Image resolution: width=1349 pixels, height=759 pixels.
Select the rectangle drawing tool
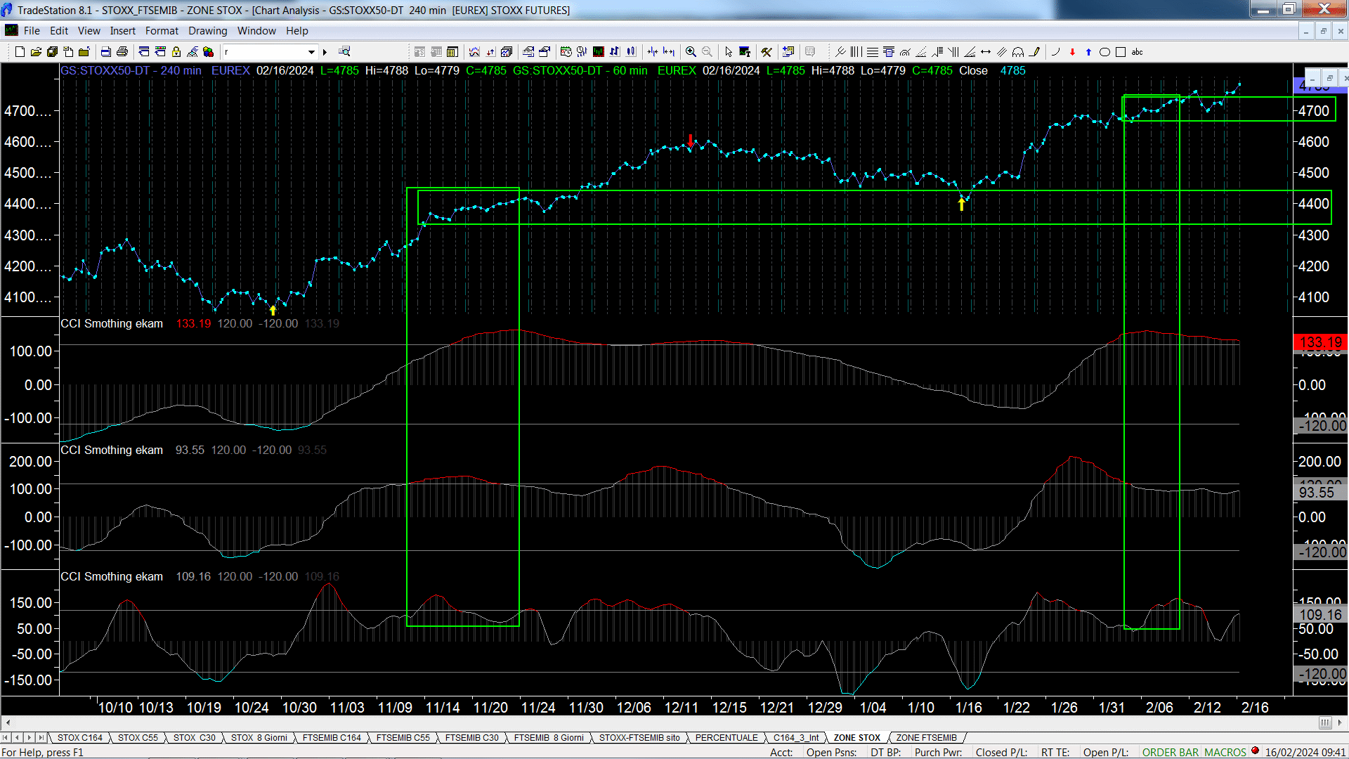tap(1121, 52)
